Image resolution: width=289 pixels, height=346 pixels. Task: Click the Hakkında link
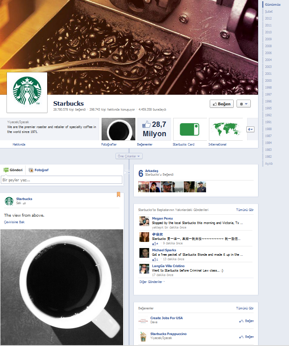19,144
